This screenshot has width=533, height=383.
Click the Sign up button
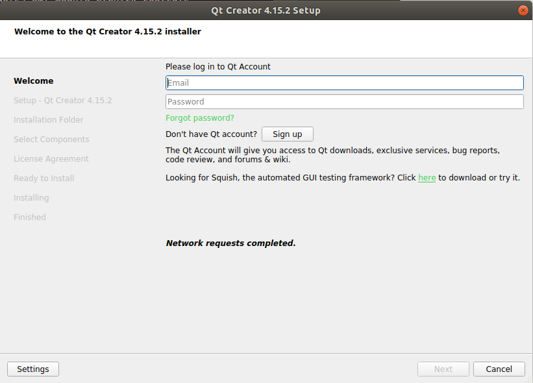(x=288, y=134)
